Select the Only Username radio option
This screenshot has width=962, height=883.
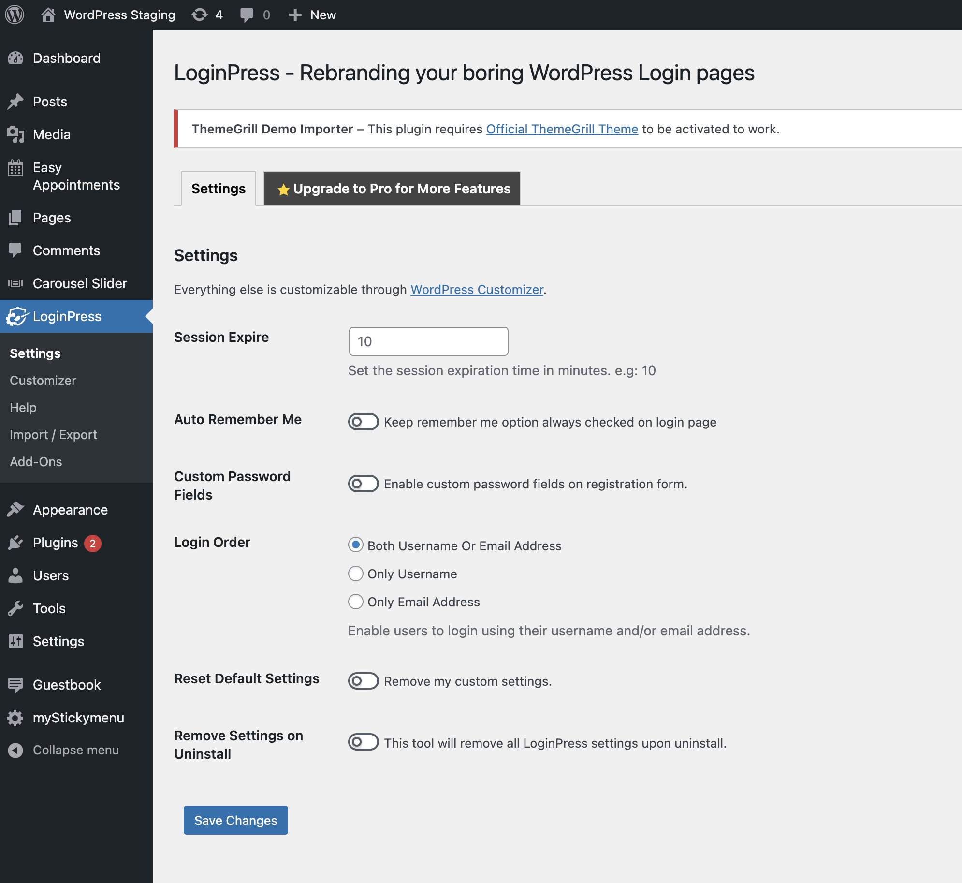click(x=356, y=574)
